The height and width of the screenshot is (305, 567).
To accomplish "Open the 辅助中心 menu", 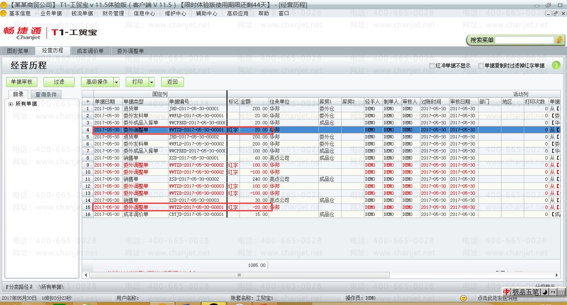I will [207, 13].
